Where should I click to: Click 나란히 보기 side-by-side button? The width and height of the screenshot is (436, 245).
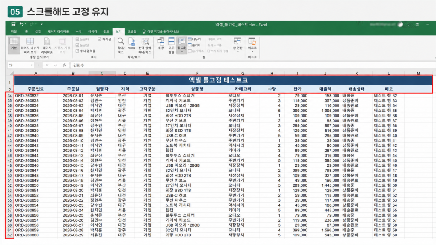click(215, 39)
